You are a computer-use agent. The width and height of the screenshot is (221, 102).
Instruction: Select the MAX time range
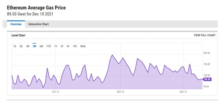pyautogui.click(x=83, y=46)
